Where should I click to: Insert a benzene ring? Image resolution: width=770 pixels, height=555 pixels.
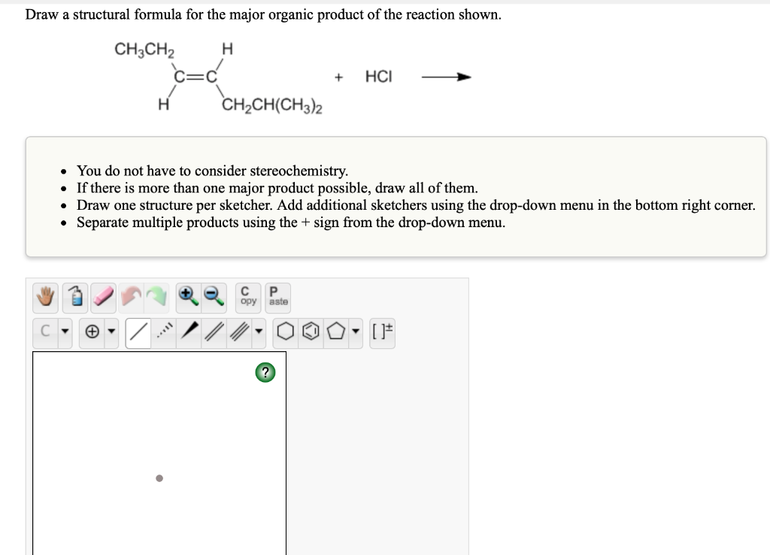pyautogui.click(x=310, y=332)
